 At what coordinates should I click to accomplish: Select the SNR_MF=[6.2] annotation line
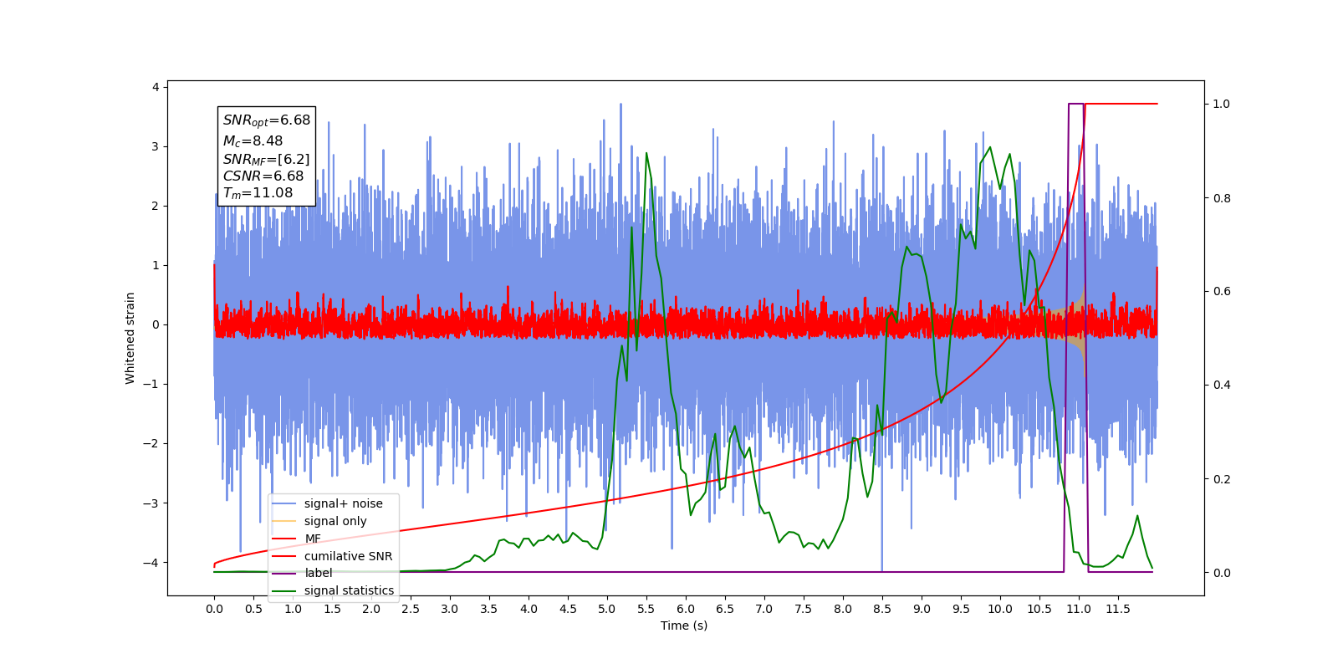coord(266,159)
